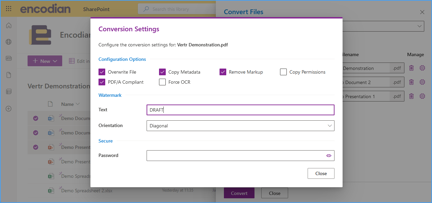The width and height of the screenshot is (432, 203).
Task: Close the Conversion Settings dialog via Close button
Action: (x=321, y=173)
